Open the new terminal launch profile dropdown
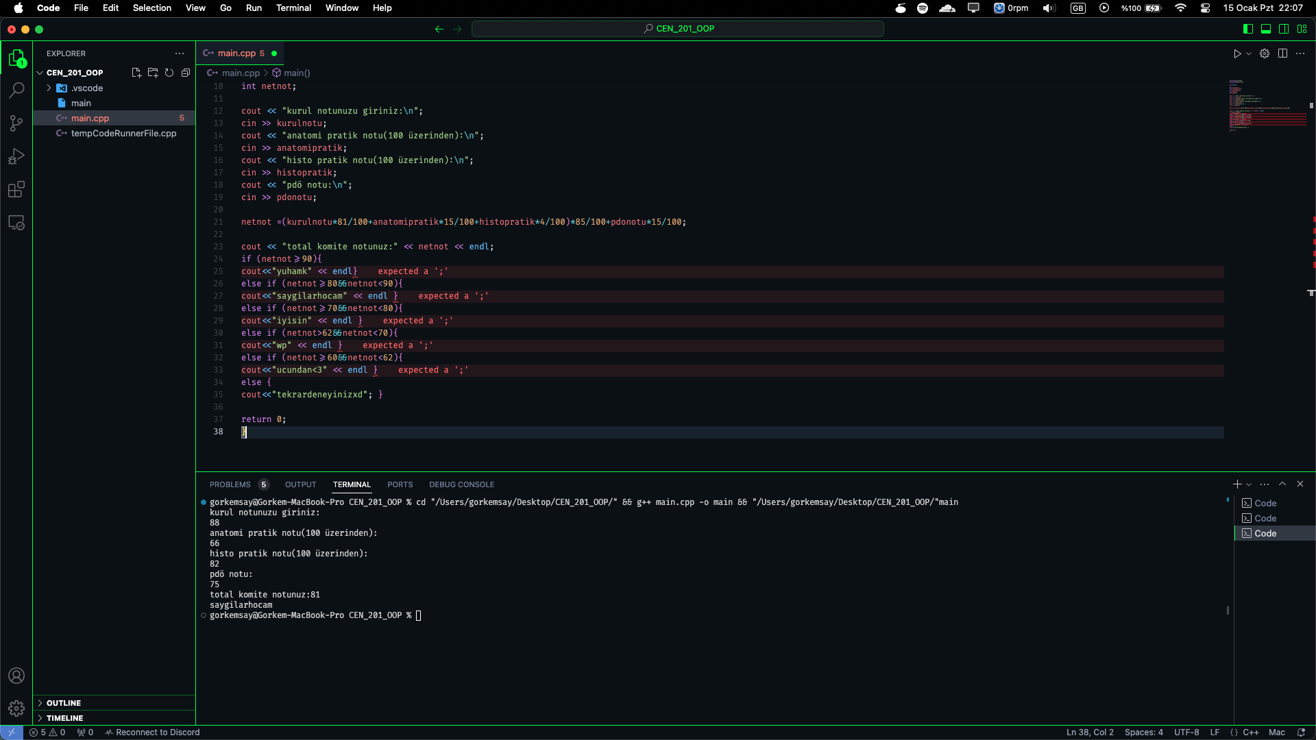Screen dimensions: 1316x740 (x=1249, y=484)
